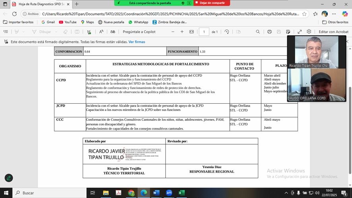
Task: Reload the PDF page
Action: click(14, 14)
